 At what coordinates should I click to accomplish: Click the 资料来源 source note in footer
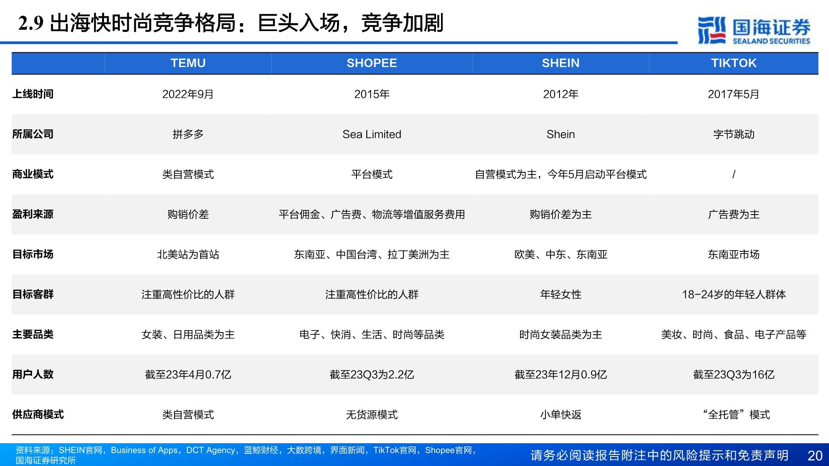coord(246,455)
